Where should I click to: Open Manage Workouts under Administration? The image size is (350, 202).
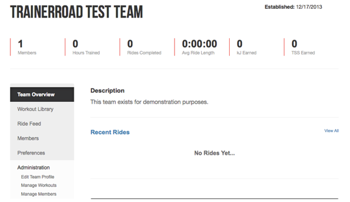click(x=39, y=185)
